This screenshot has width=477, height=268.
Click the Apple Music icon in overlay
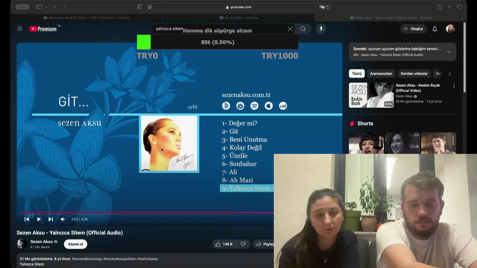(x=269, y=106)
